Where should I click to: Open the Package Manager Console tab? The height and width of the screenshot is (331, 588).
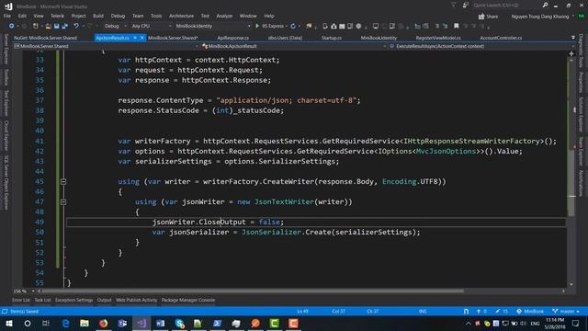coord(188,301)
